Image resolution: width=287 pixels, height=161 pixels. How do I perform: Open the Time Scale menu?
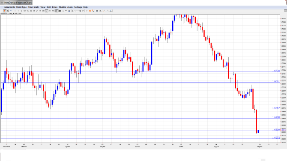click(33, 7)
